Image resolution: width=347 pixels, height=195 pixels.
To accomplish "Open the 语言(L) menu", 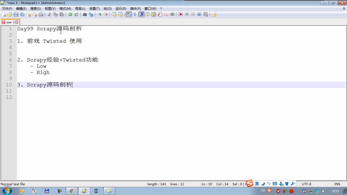I will pyautogui.click(x=80, y=9).
